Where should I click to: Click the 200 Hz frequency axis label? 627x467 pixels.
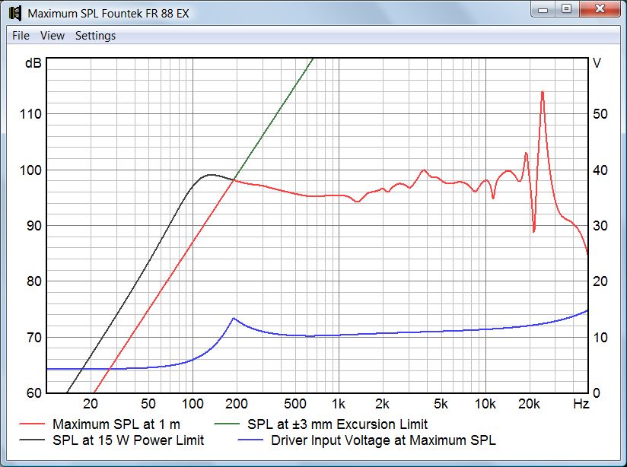[237, 404]
